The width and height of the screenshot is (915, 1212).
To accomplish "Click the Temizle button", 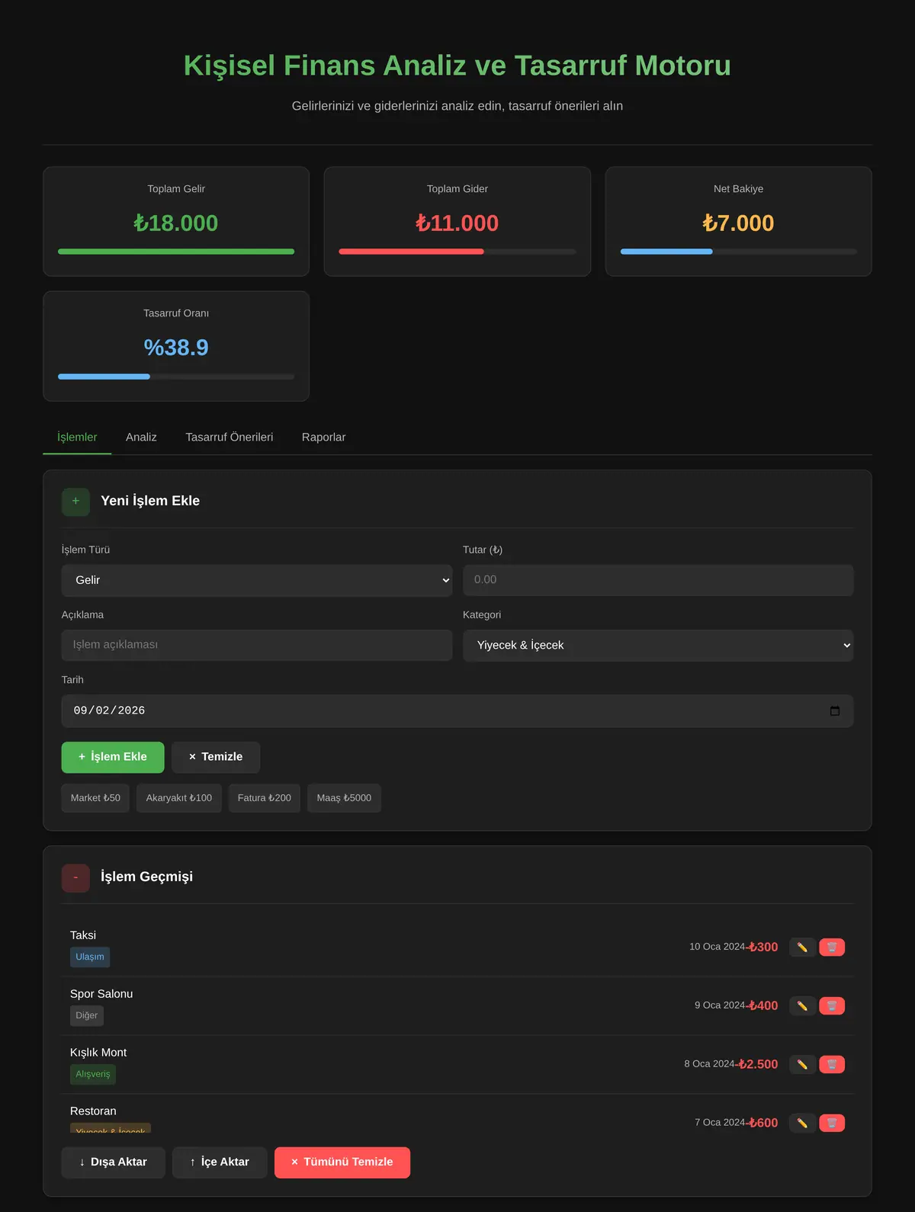I will (x=216, y=757).
